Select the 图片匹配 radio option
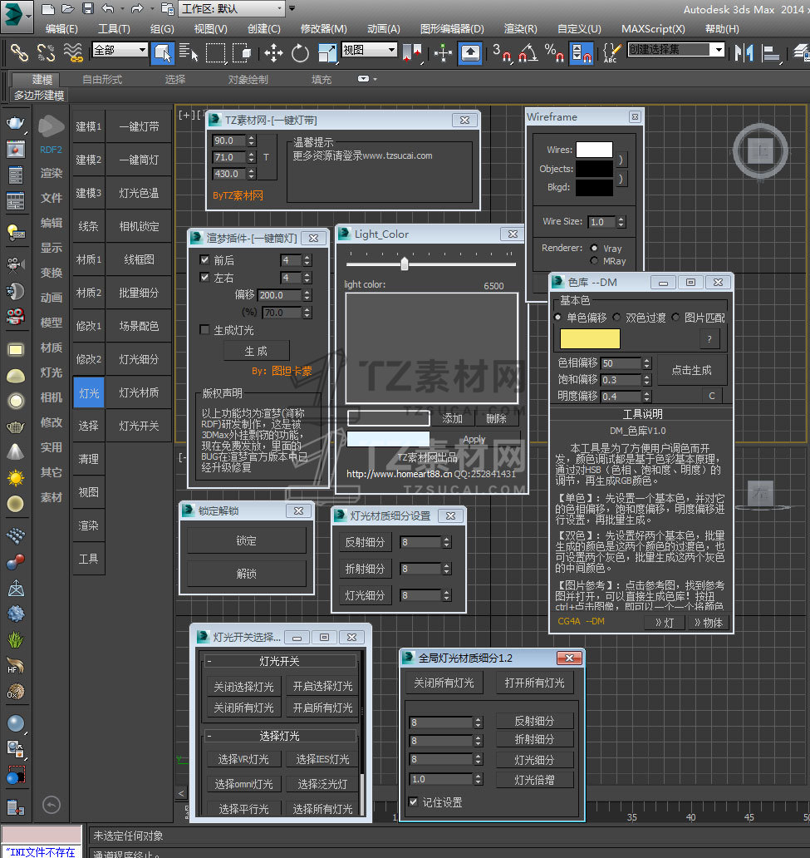The height and width of the screenshot is (858, 810). point(675,318)
